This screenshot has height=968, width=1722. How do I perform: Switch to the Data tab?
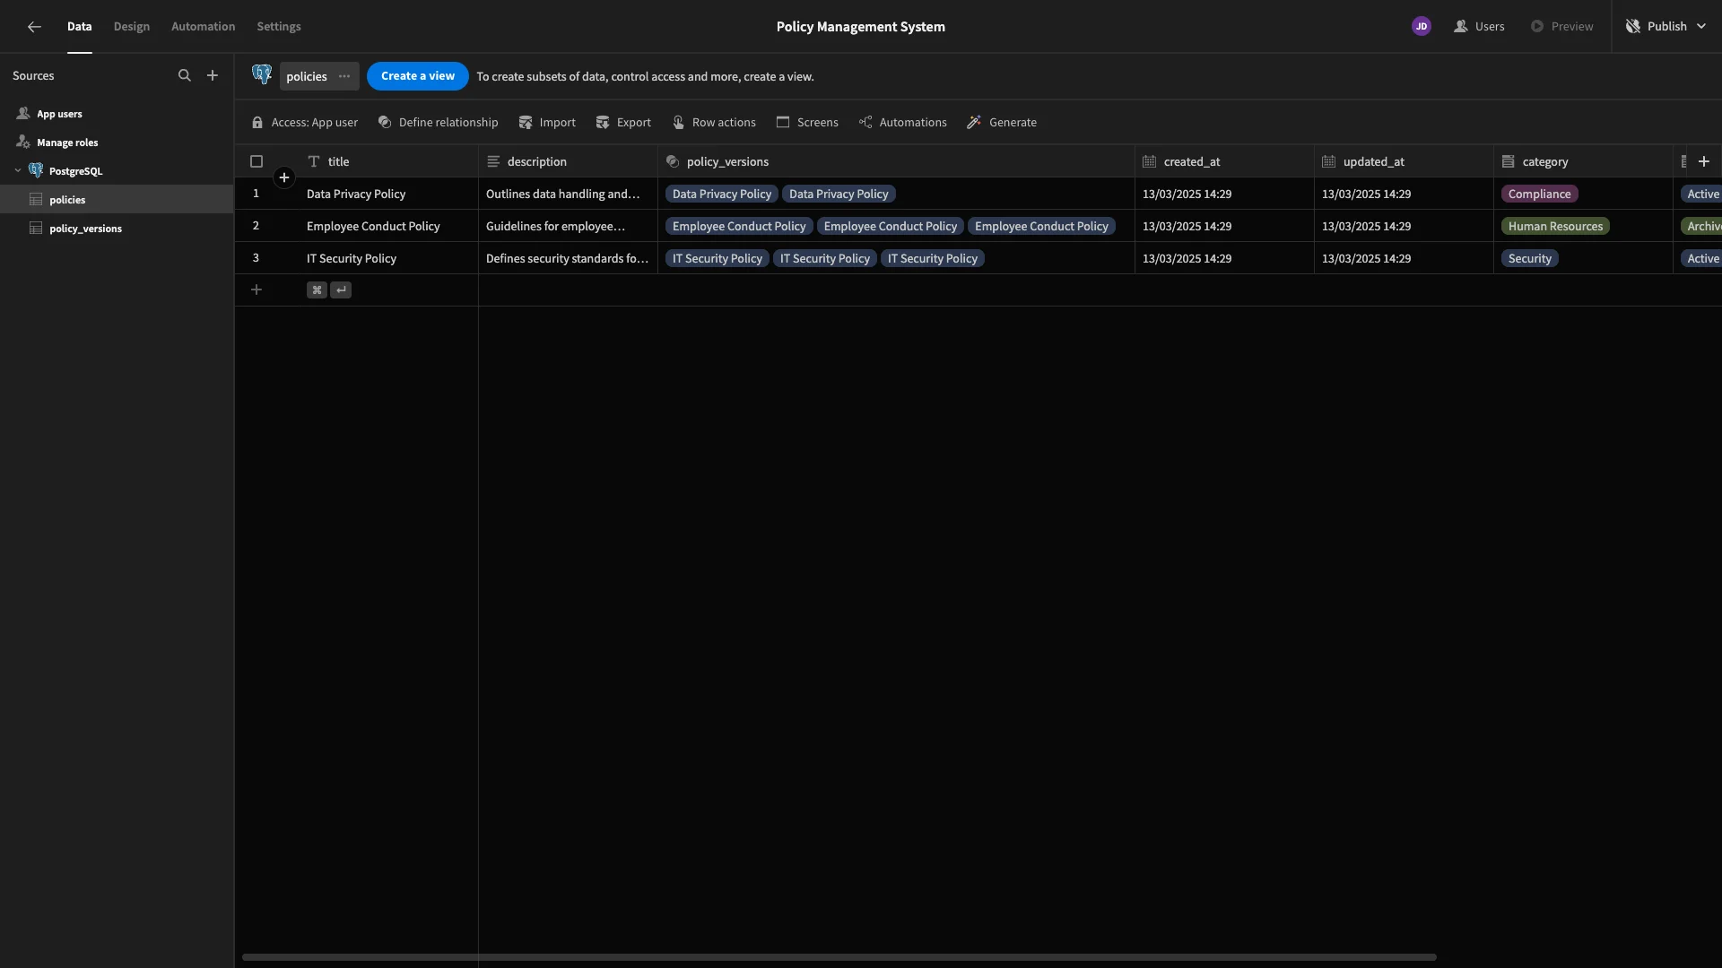pos(80,27)
